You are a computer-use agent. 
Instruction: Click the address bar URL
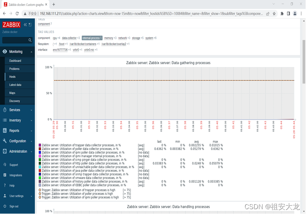(151, 14)
